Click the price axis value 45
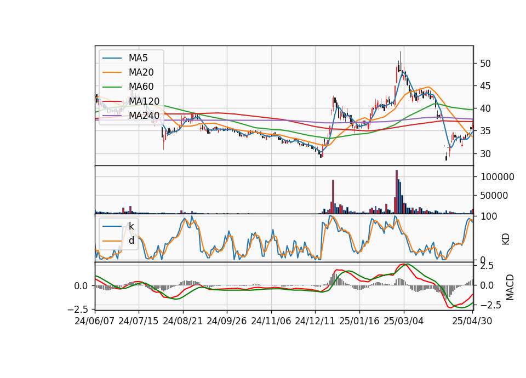The image size is (526, 378). click(485, 86)
